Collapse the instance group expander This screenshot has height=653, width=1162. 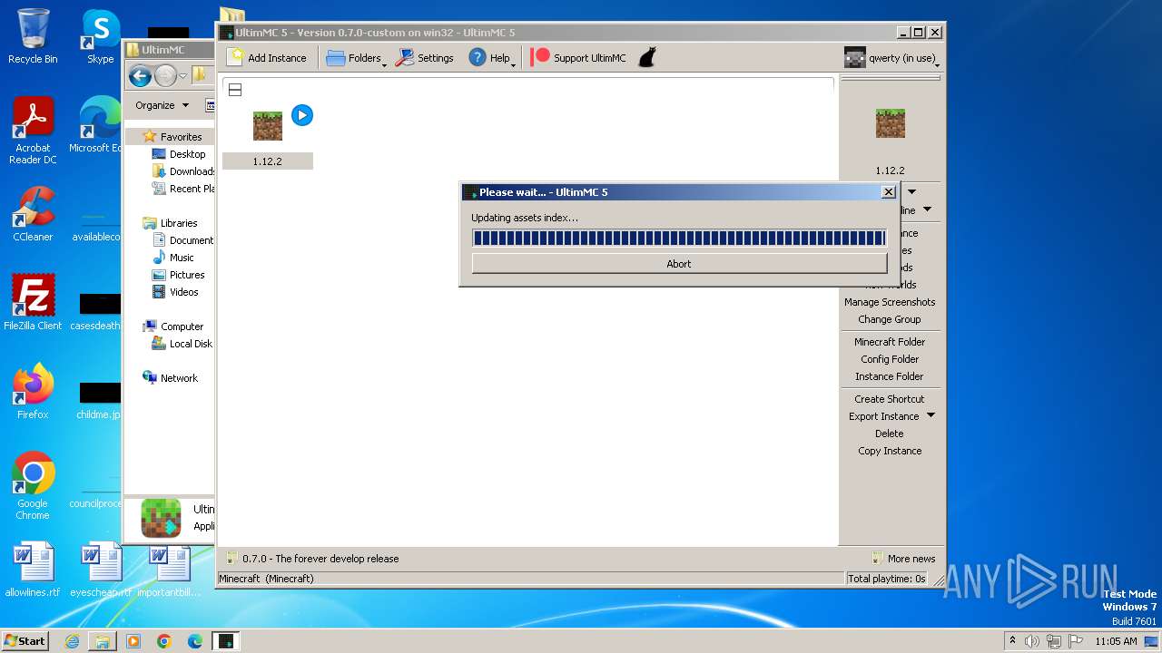(235, 90)
